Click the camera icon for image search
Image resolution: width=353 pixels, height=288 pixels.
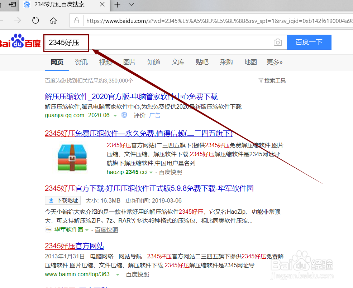click(278, 42)
